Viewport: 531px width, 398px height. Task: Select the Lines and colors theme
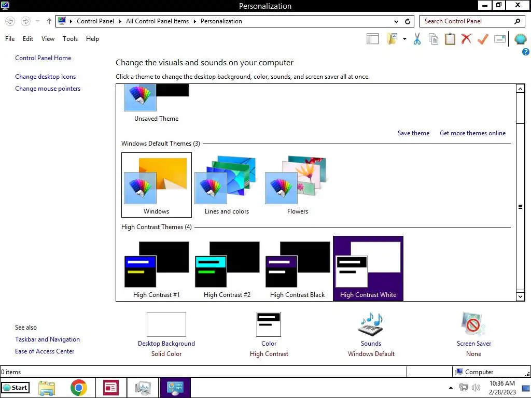tap(227, 185)
